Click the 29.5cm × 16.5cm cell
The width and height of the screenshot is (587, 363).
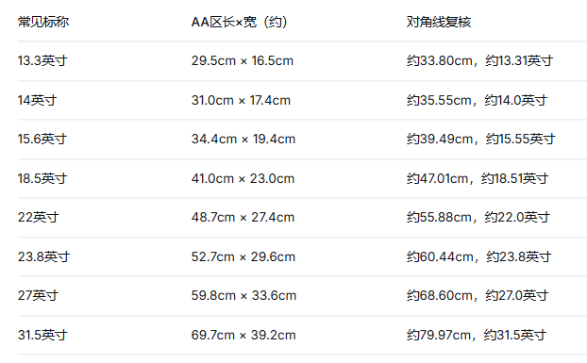(x=243, y=60)
